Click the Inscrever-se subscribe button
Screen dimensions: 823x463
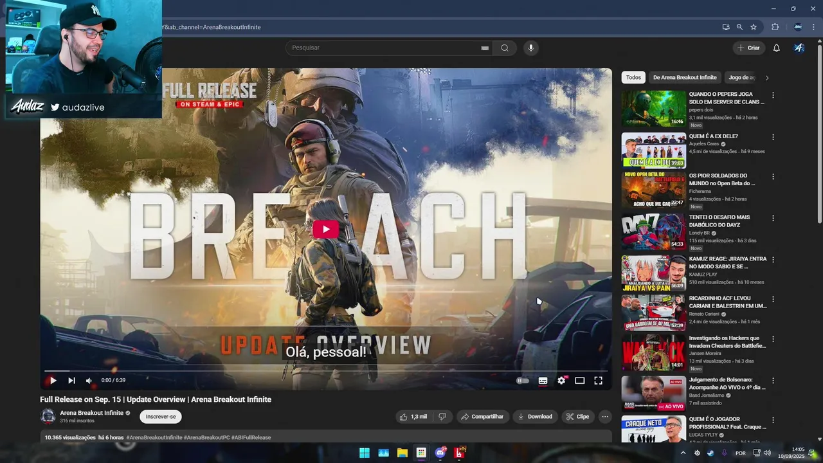pos(161,417)
